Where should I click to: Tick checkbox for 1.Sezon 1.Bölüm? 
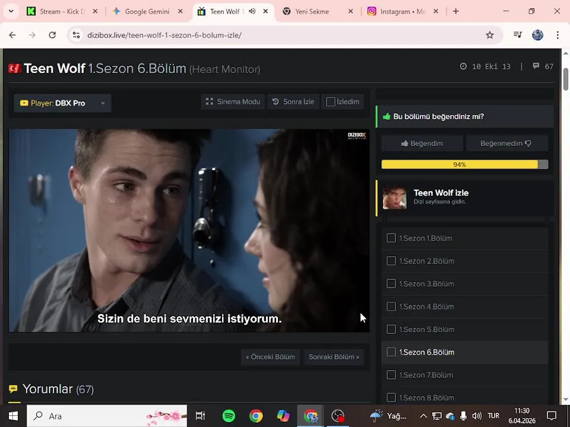pos(391,238)
